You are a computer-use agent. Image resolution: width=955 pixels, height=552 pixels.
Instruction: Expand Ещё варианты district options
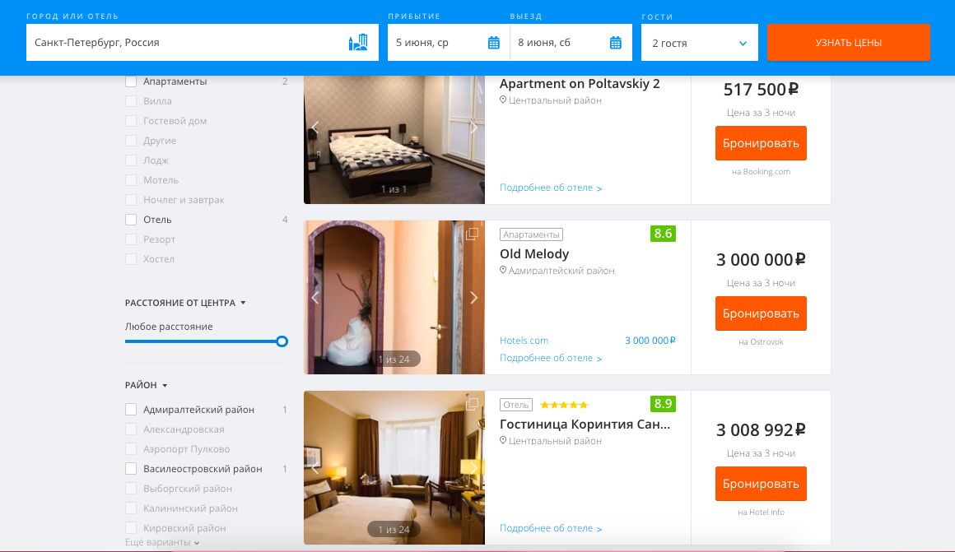(162, 542)
